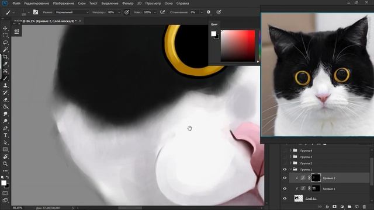The height and width of the screenshot is (210, 374).
Task: Select the History Brush tool
Action: [5, 92]
